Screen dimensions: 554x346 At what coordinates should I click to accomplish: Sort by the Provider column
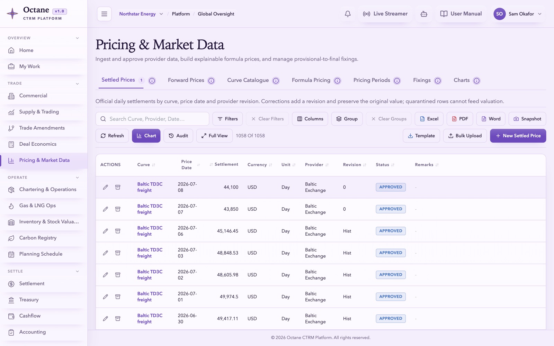[x=327, y=165]
